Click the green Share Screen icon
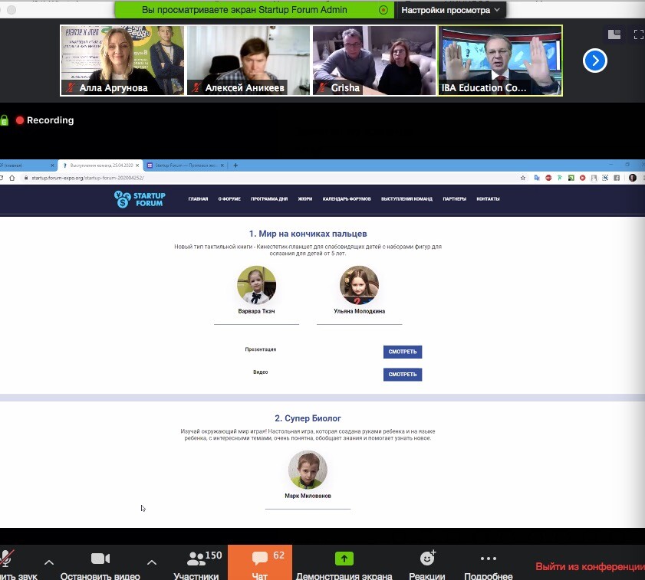 pos(344,559)
